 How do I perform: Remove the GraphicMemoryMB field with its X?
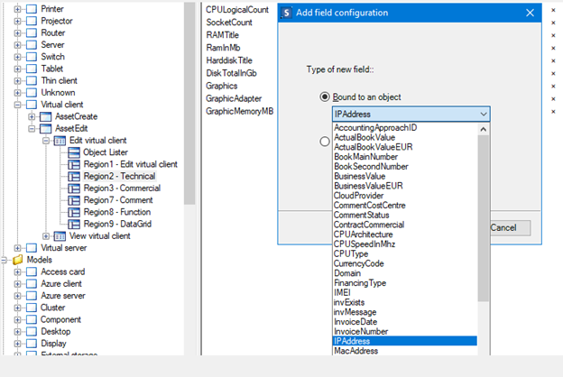pos(553,111)
